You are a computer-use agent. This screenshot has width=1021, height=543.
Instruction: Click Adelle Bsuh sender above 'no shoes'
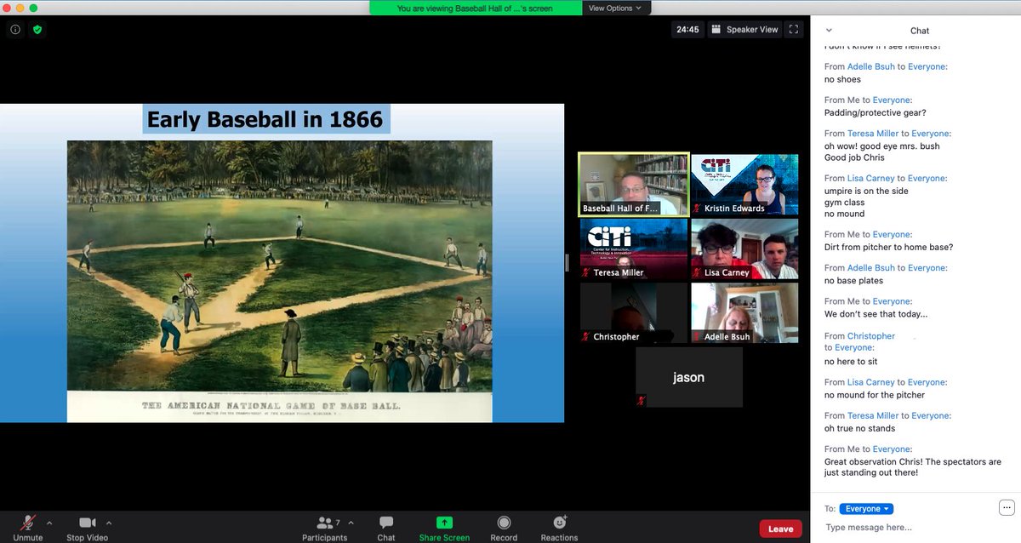click(x=871, y=66)
